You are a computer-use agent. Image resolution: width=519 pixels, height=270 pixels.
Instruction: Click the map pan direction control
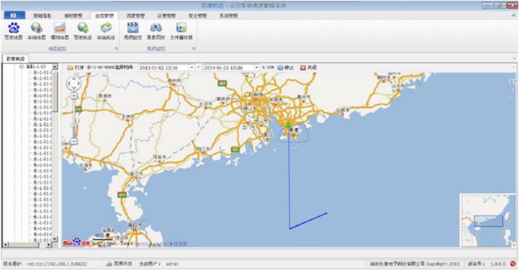(74, 83)
